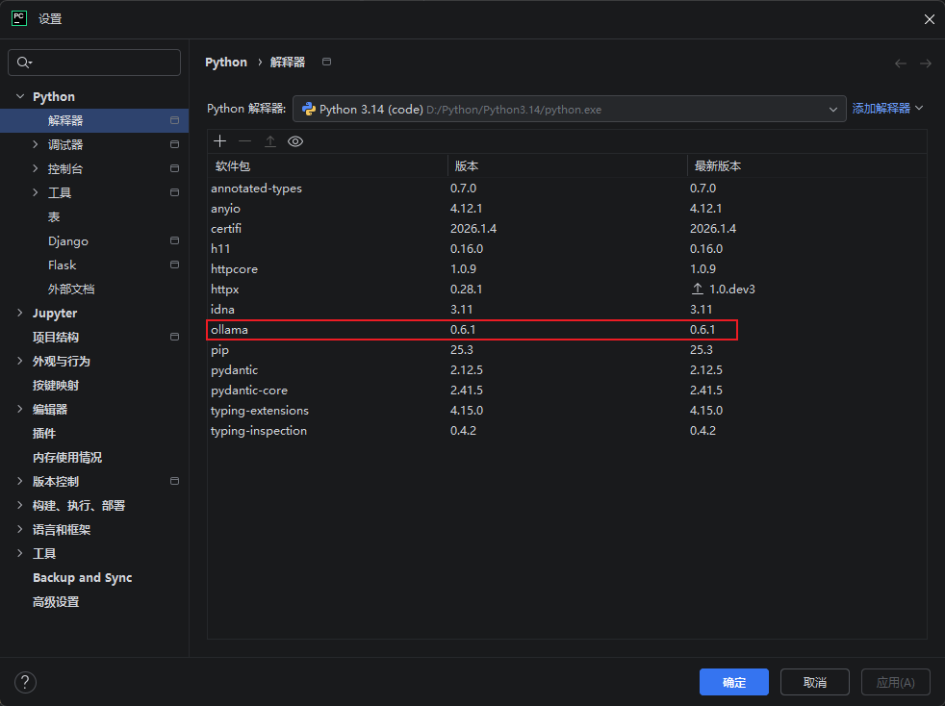Select the typing-extensions package row
Screen dimensions: 945x706
567,410
